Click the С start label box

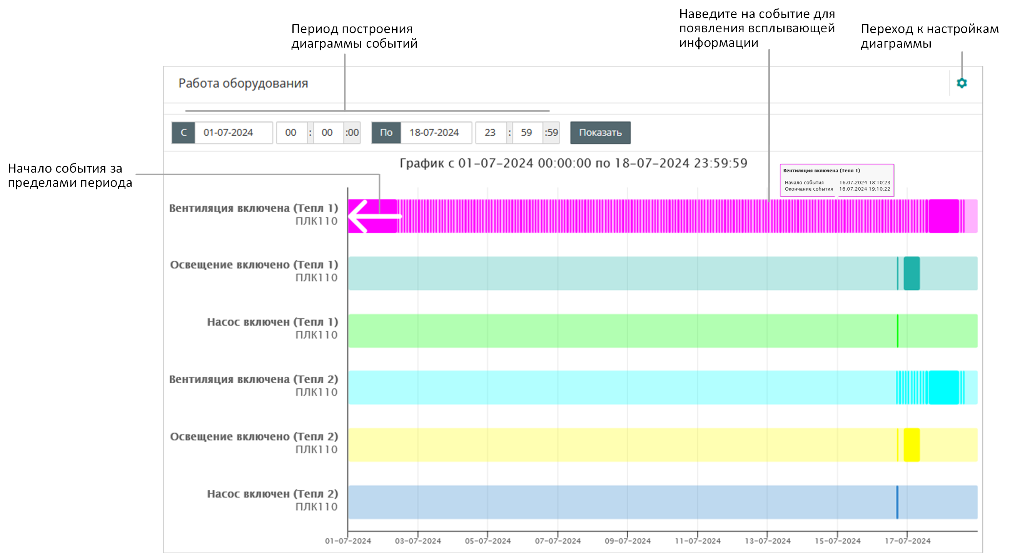183,132
